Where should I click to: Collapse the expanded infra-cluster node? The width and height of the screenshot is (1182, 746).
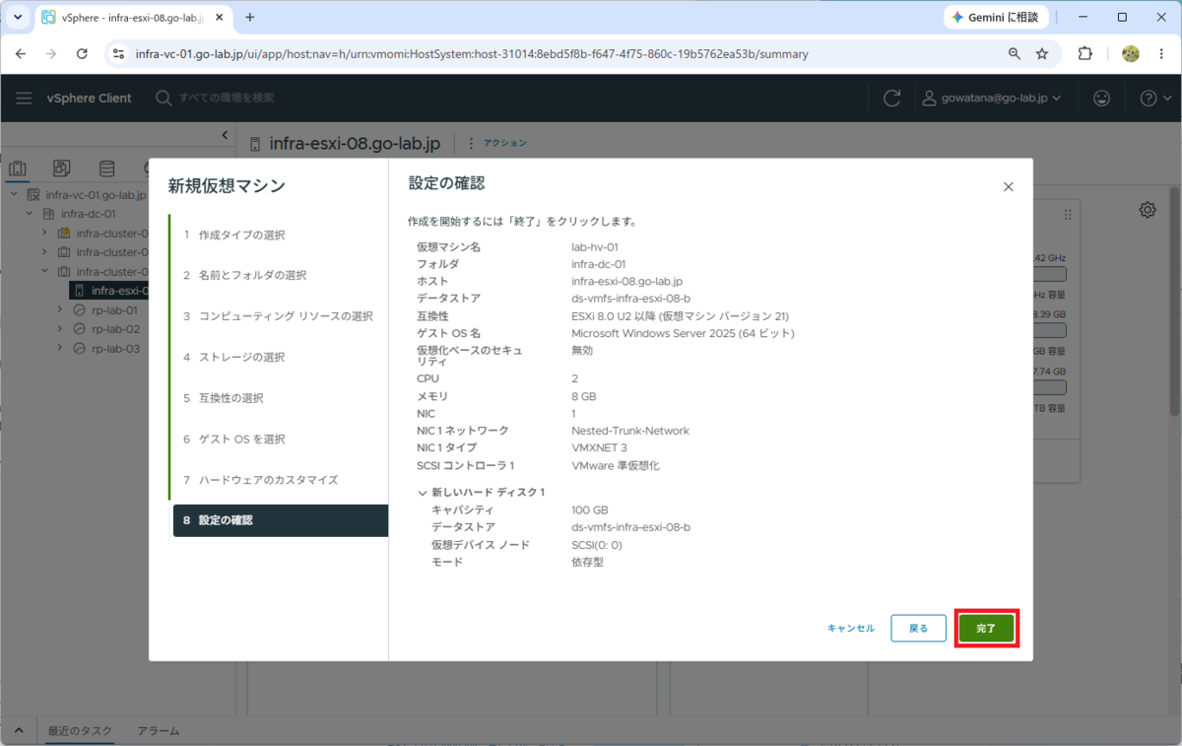click(x=44, y=271)
